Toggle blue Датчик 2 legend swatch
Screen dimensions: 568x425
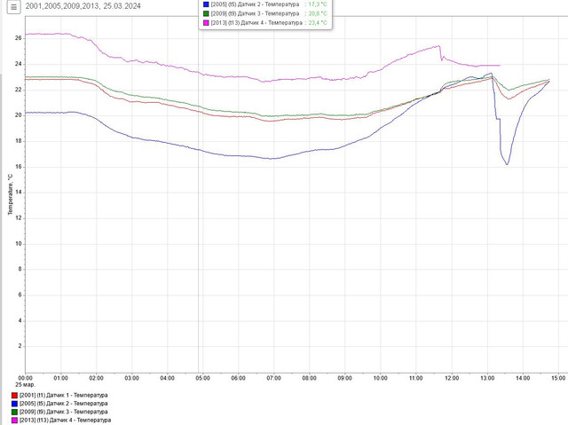14,404
